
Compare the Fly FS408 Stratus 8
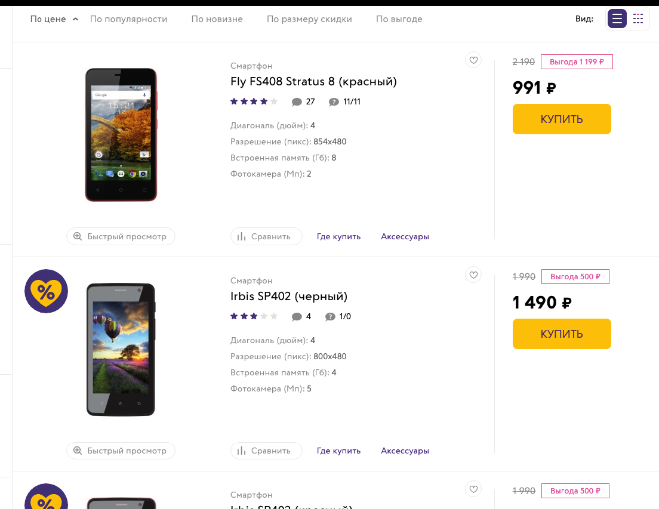coord(266,236)
